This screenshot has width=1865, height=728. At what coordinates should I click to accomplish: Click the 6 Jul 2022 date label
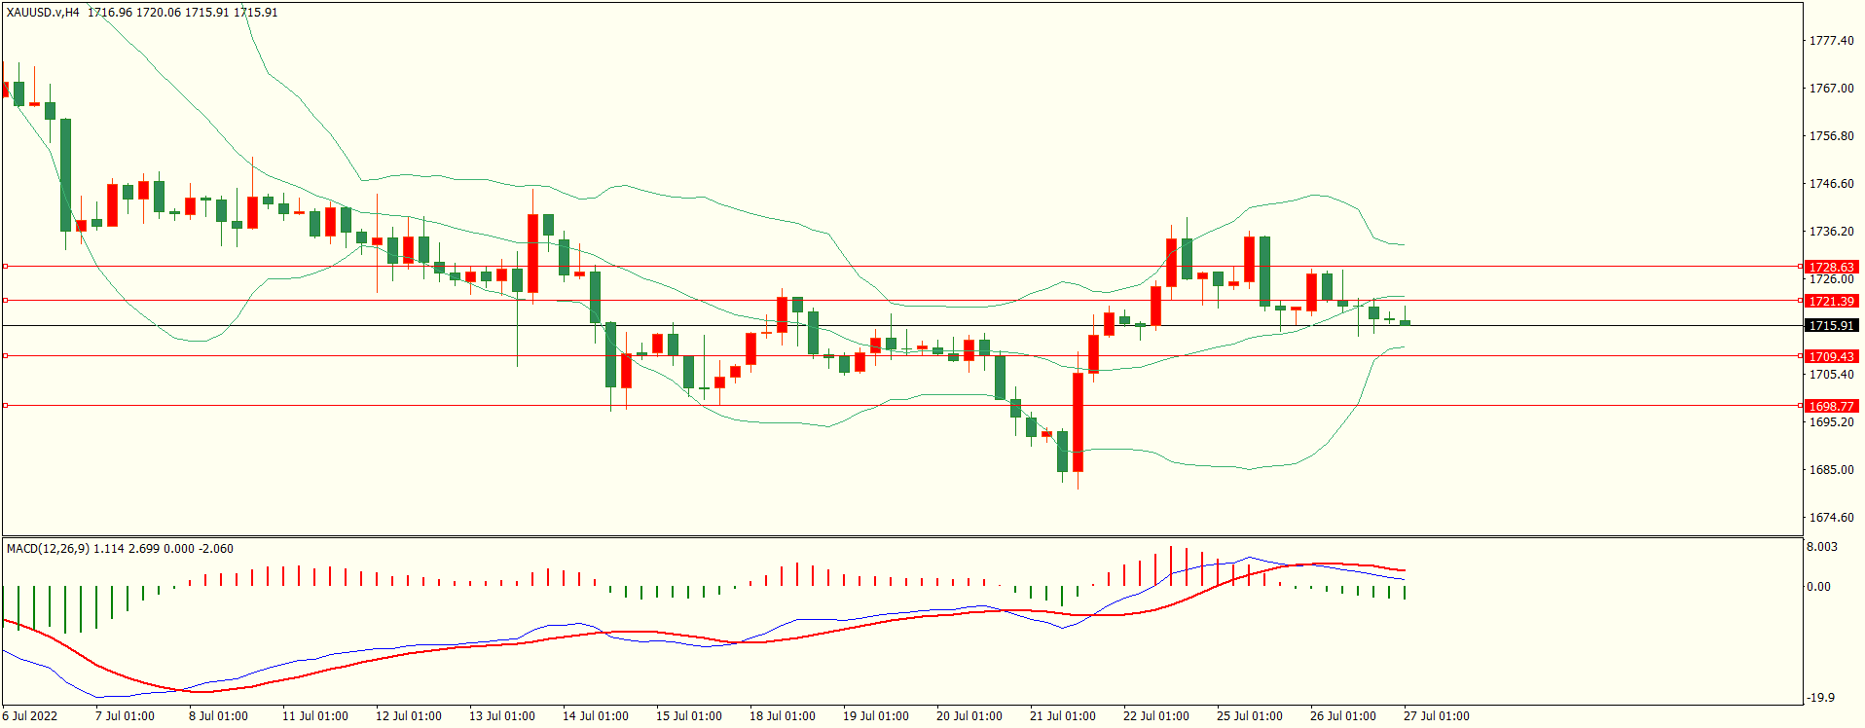30,716
